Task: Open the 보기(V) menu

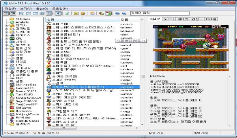Action: [x=26, y=8]
